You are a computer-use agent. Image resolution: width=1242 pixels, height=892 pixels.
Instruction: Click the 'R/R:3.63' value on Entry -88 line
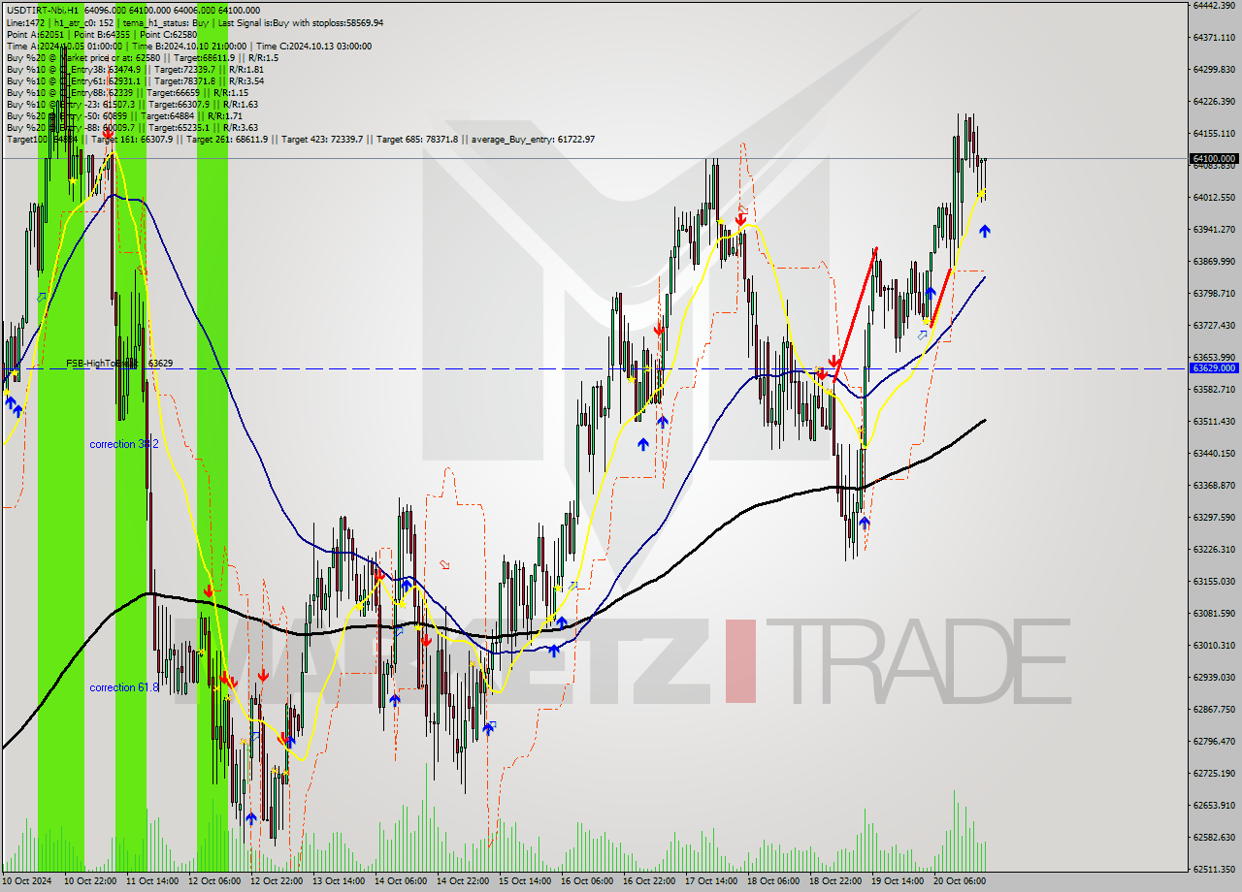[241, 127]
